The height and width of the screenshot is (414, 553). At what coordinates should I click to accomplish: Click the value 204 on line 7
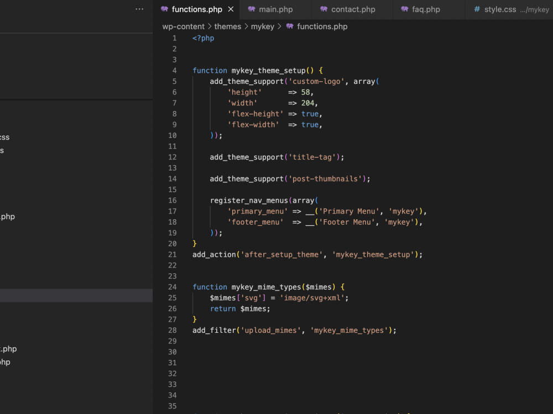click(x=307, y=103)
